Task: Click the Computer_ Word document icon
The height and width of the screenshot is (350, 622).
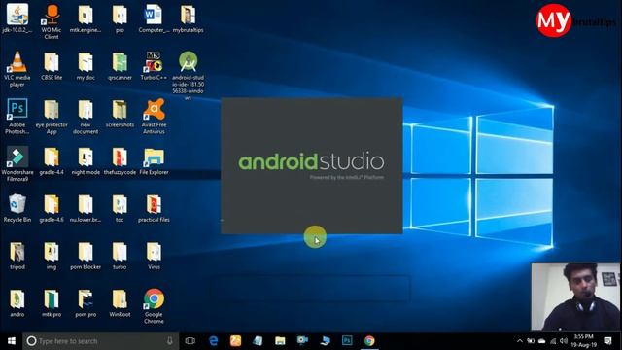Action: click(154, 18)
